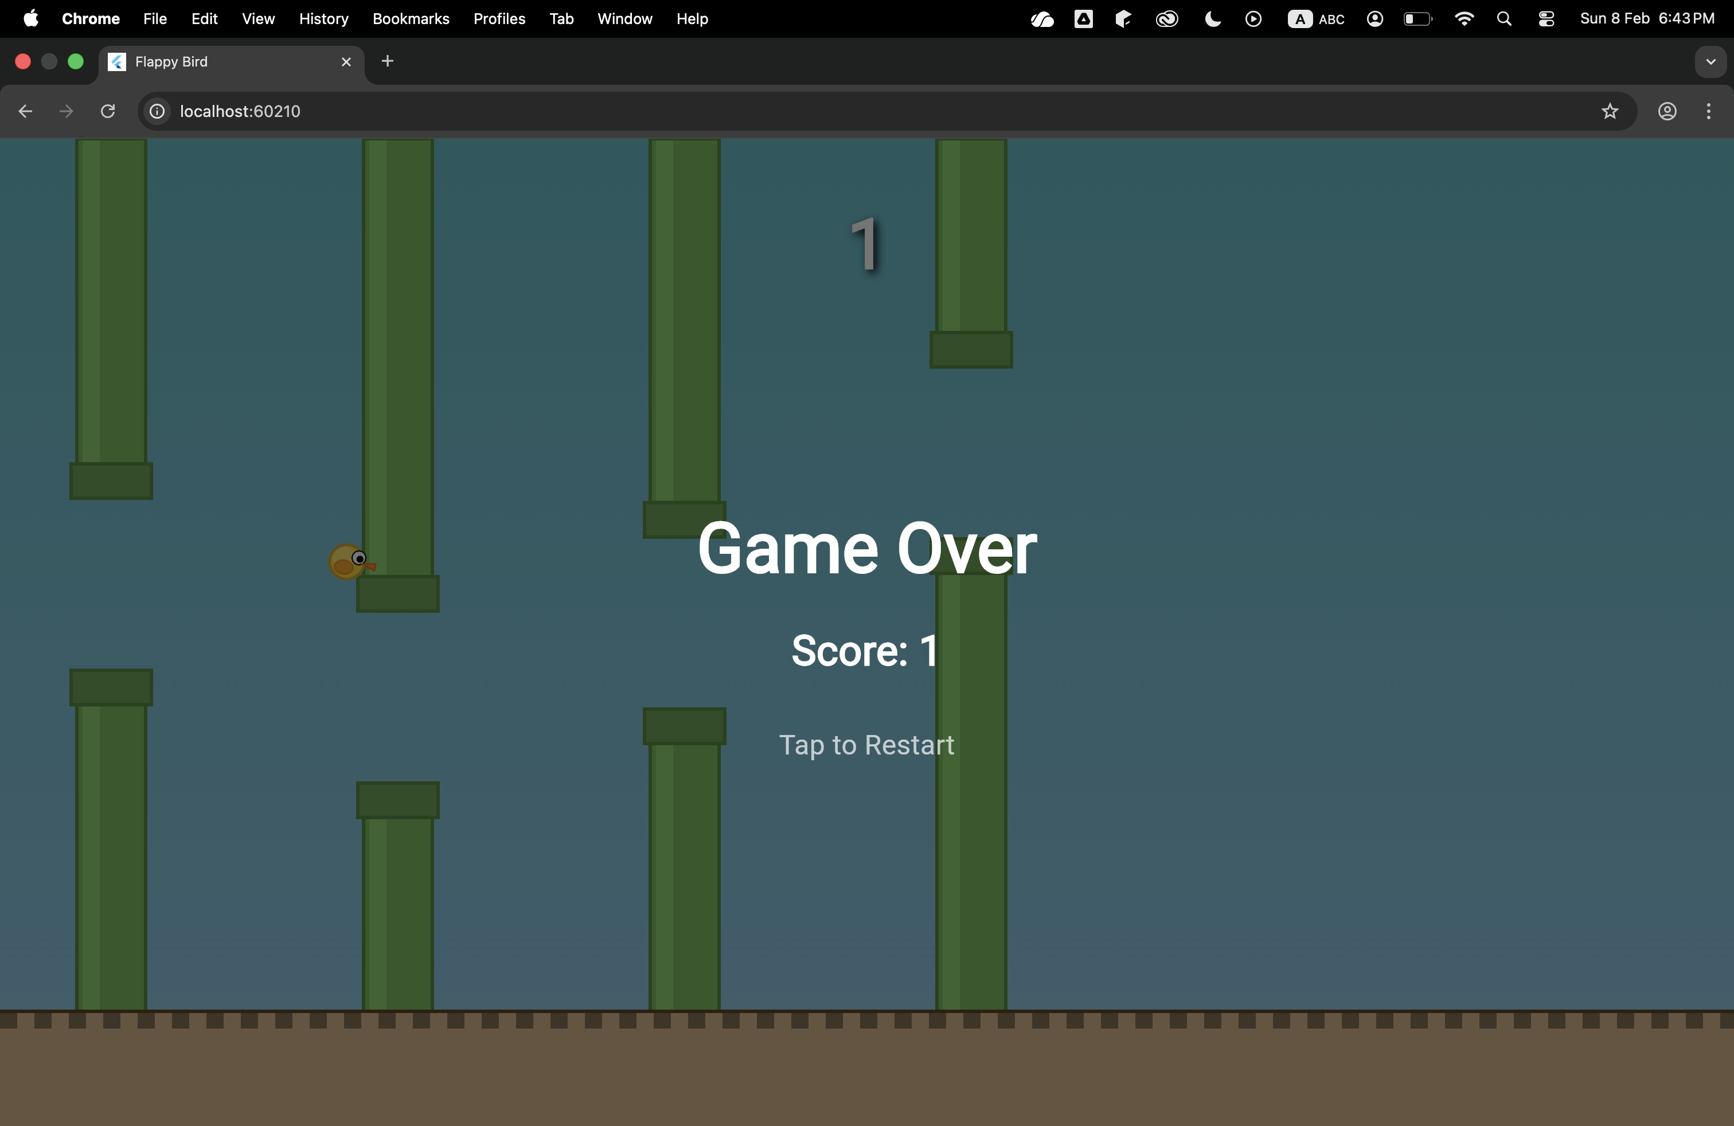This screenshot has width=1734, height=1126.
Task: Switch the ABC input source
Action: pyautogui.click(x=1316, y=19)
